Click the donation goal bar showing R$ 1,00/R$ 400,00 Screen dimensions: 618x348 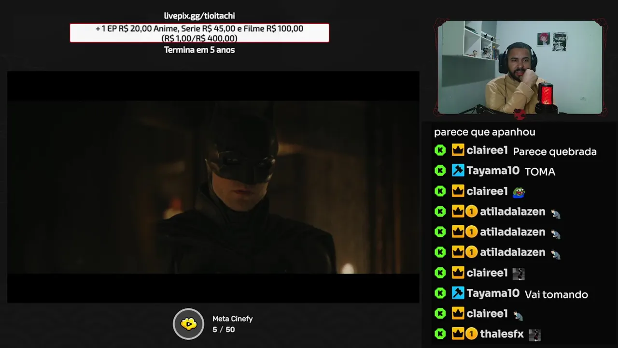pos(199,33)
